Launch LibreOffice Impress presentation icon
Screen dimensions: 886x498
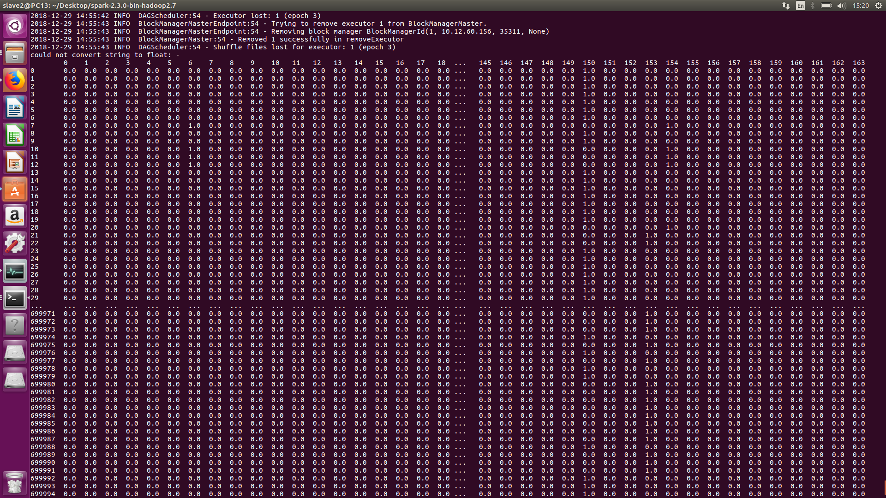pos(15,162)
